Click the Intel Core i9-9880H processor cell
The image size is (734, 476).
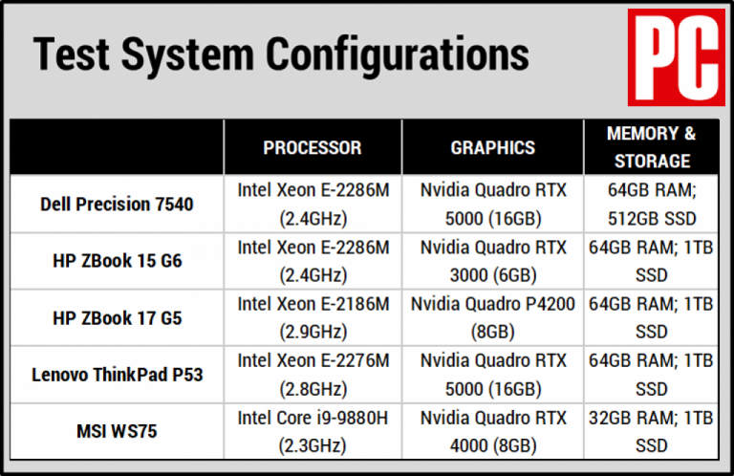tap(313, 432)
